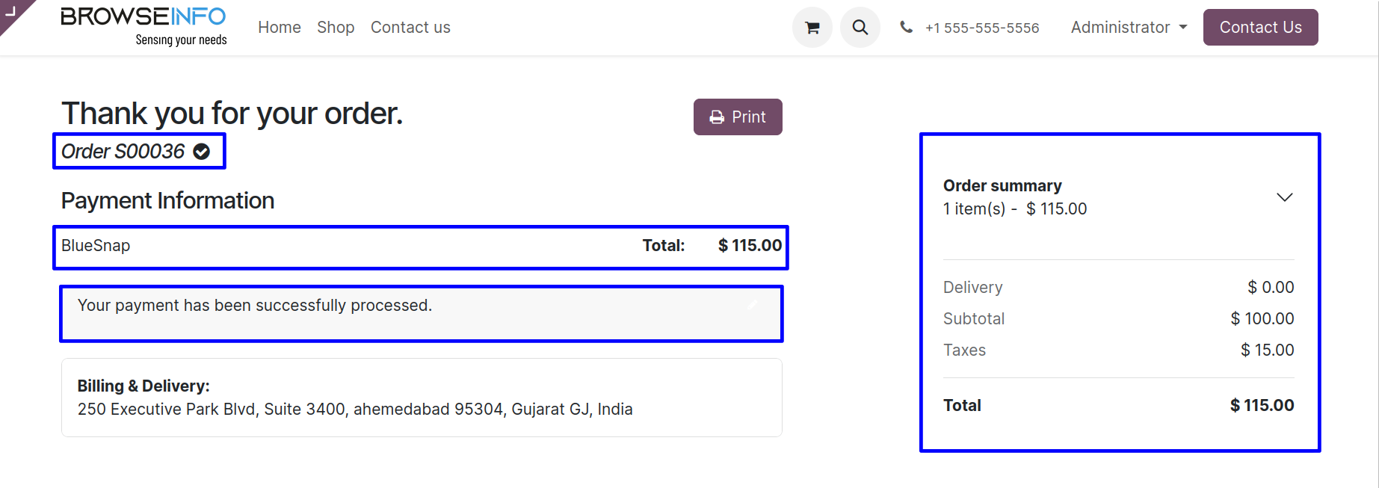Click the +1 555-555-5556 phone number
1379x488 pixels.
coord(982,28)
